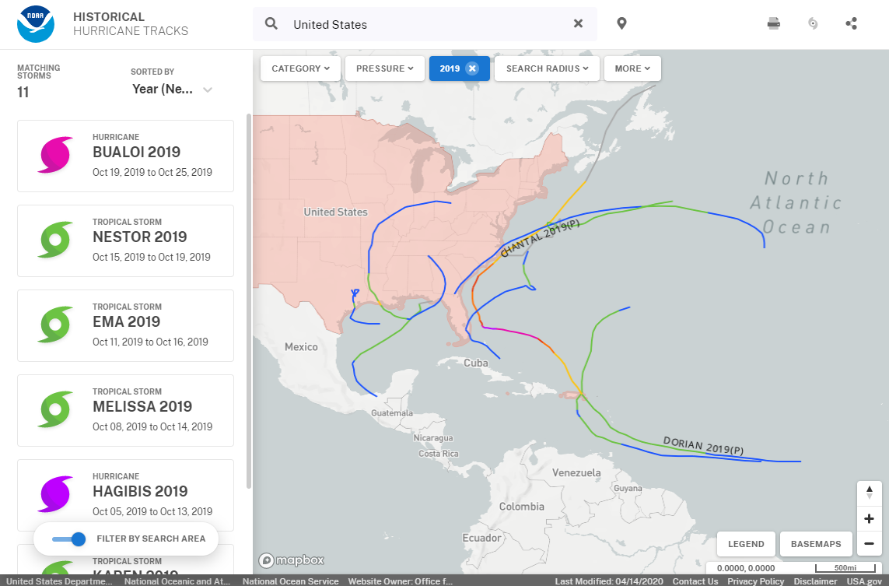The height and width of the screenshot is (586, 889).
Task: Toggle Filter by Search Area switch
Action: [69, 539]
